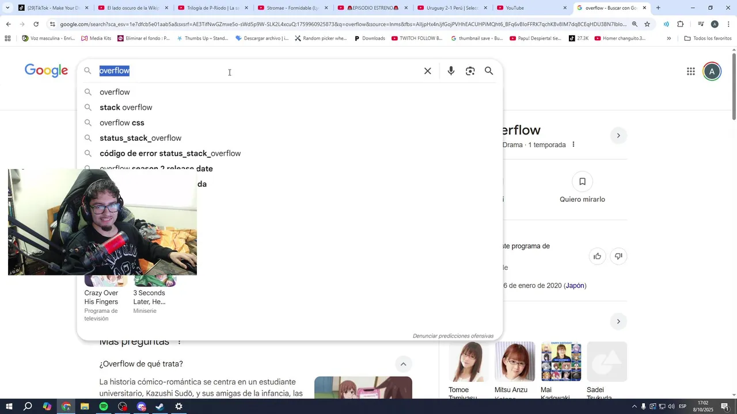
Task: Reload the current page
Action: pos(36,24)
